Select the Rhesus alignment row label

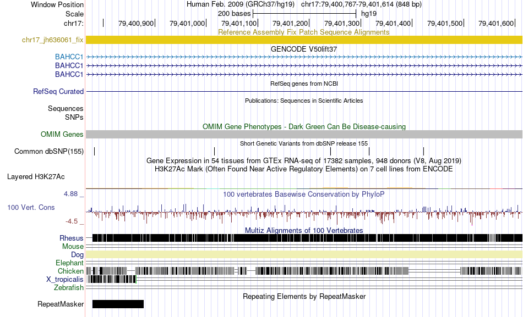pyautogui.click(x=72, y=238)
